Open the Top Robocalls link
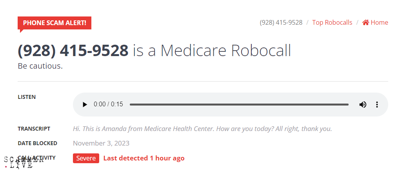398x173 pixels. pos(332,22)
